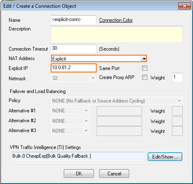
Task: Expand the NAT Address dropdown arrow
Action: pyautogui.click(x=144, y=59)
